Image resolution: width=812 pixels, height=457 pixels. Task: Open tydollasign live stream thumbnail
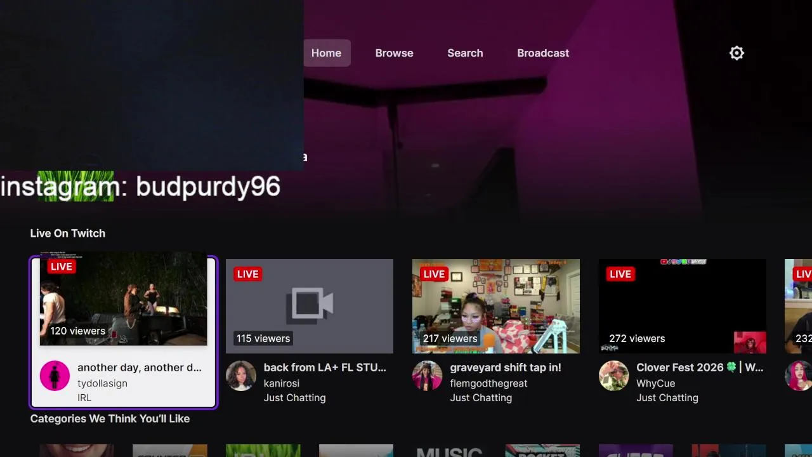coord(124,299)
